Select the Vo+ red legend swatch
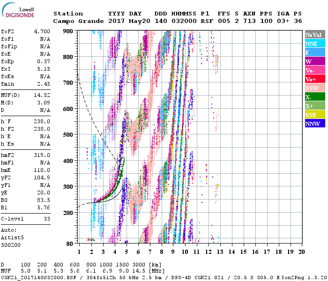 coord(315,79)
